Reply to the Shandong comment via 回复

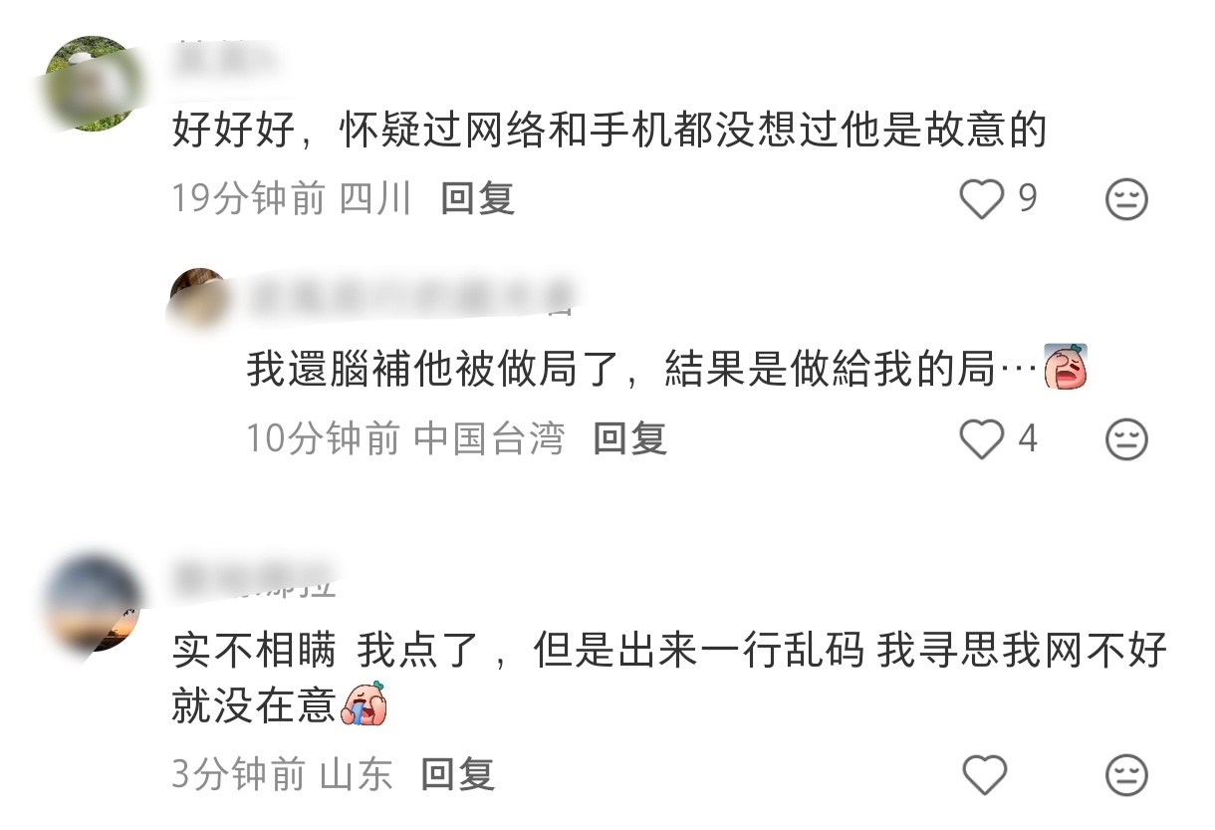click(457, 774)
